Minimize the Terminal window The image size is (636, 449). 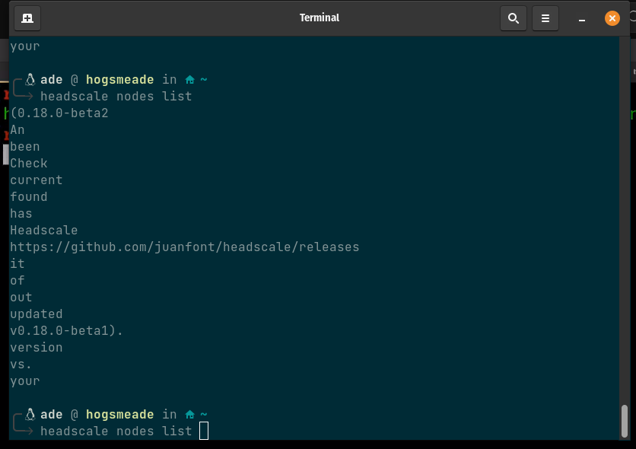582,19
